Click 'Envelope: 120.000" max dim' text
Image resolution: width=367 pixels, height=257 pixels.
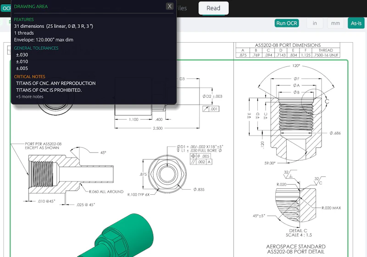pos(44,40)
